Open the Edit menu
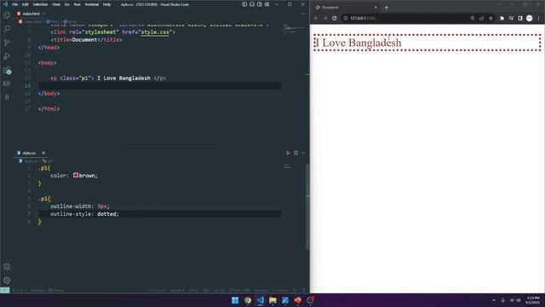This screenshot has width=545, height=307. click(26, 4)
